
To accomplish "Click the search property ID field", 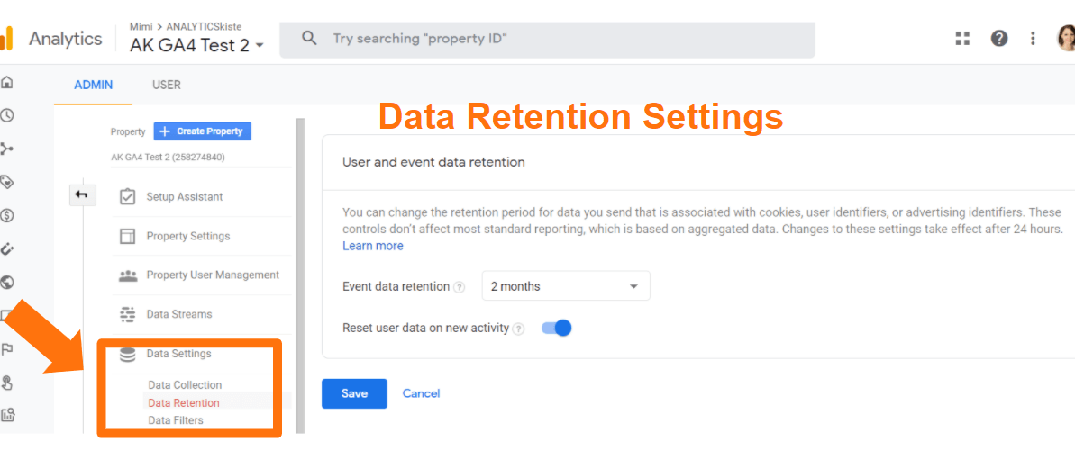I will pos(547,39).
